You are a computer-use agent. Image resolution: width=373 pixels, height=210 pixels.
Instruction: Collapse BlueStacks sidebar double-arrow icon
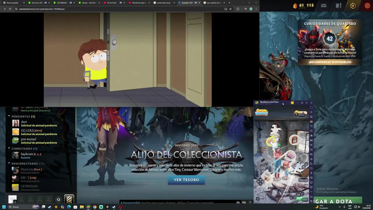311,103
